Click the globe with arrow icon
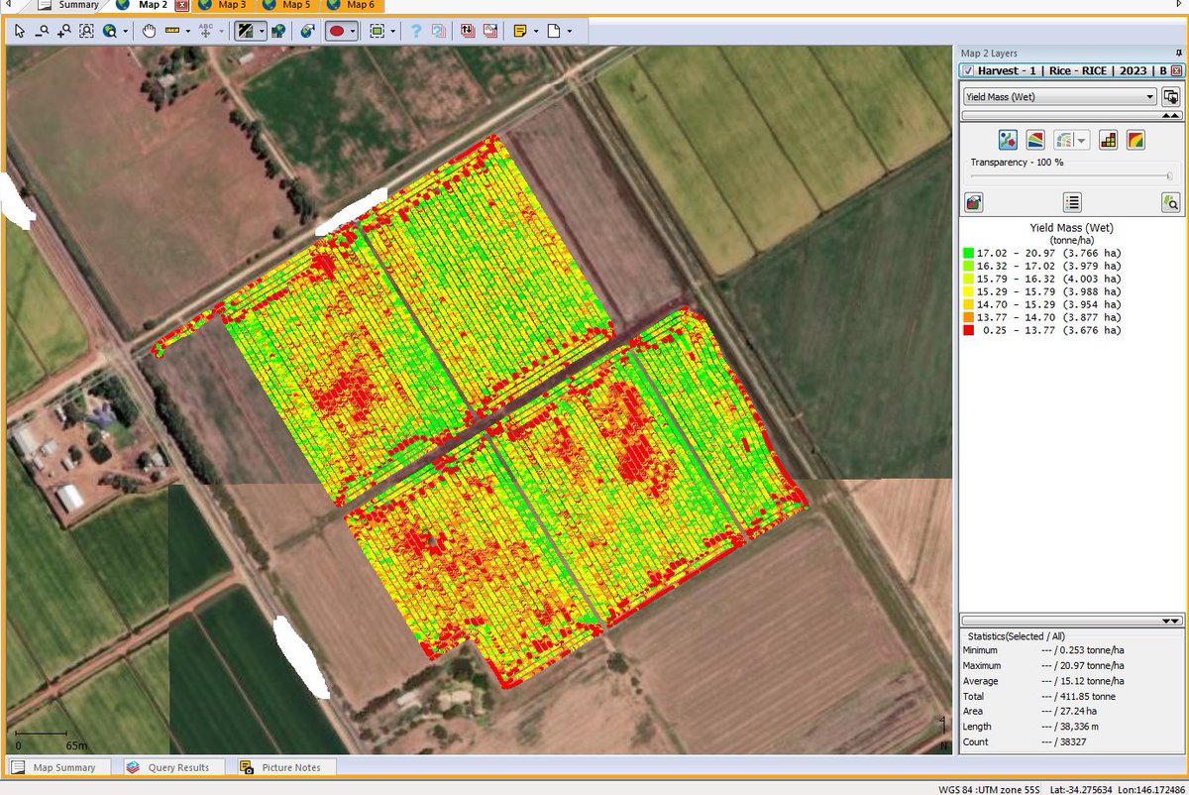Screen dimensions: 1189x795 308,31
